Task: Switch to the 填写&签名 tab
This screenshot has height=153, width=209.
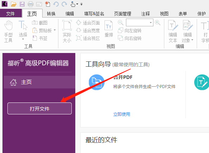Action: (94, 14)
